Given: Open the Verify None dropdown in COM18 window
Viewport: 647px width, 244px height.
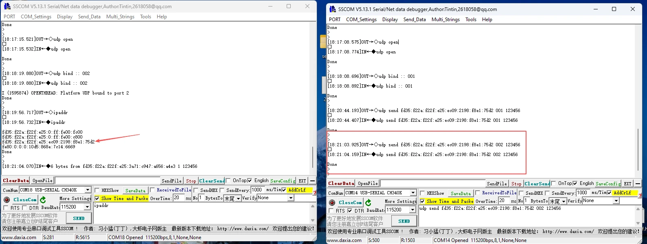Looking at the screenshot, I should click(x=291, y=198).
